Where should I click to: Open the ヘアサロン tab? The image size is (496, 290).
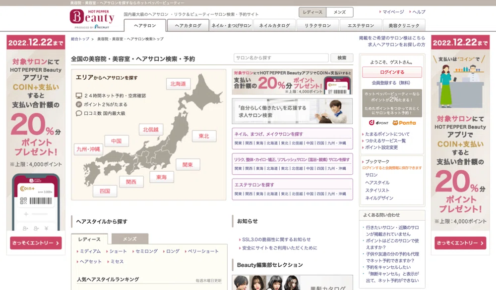pyautogui.click(x=145, y=26)
